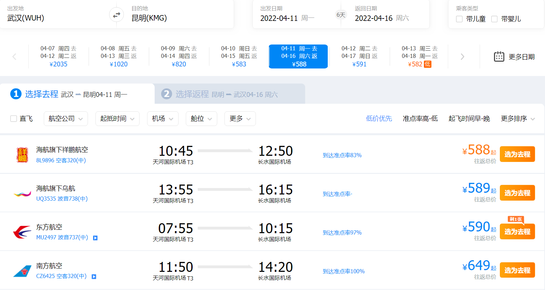Image resolution: width=545 pixels, height=290 pixels.
Task: Click departure time 10:45
Action: [x=176, y=151]
